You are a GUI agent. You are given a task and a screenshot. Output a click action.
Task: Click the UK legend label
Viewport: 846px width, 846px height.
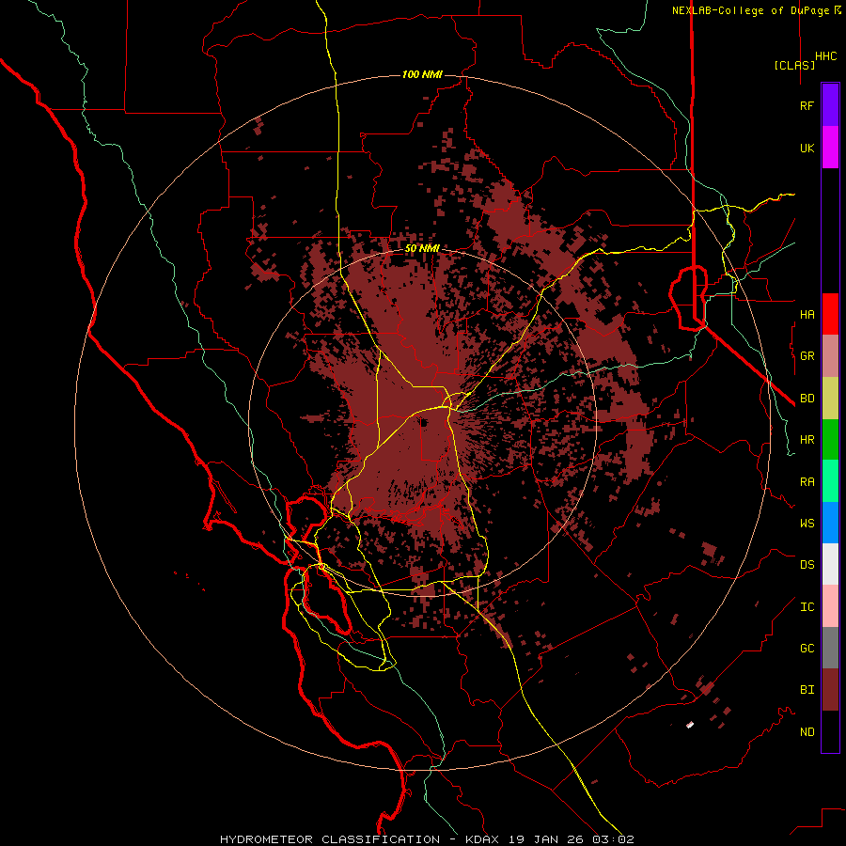(x=807, y=148)
